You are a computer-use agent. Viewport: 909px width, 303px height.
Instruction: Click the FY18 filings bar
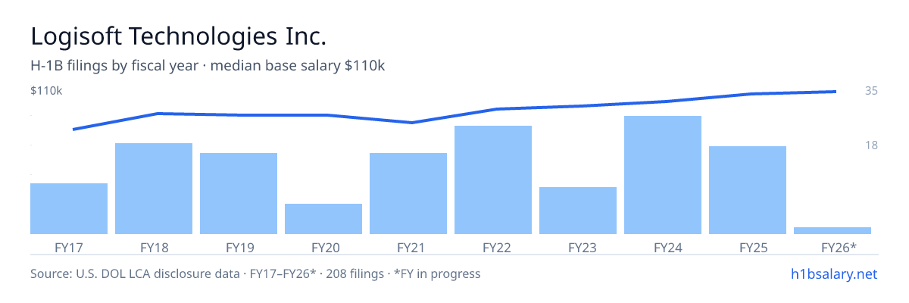tap(154, 189)
